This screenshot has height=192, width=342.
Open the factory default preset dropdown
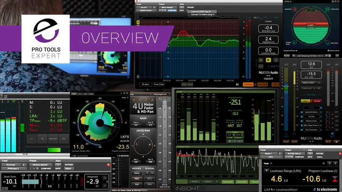pos(40,165)
